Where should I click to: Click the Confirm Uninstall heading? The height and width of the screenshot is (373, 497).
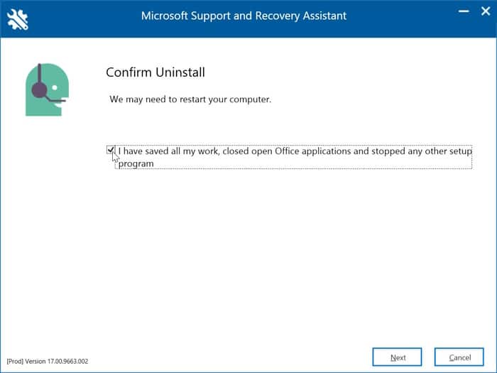[155, 72]
